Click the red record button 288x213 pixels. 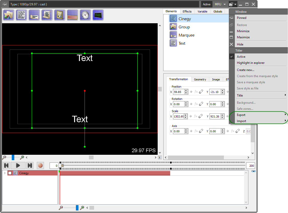coord(40,166)
